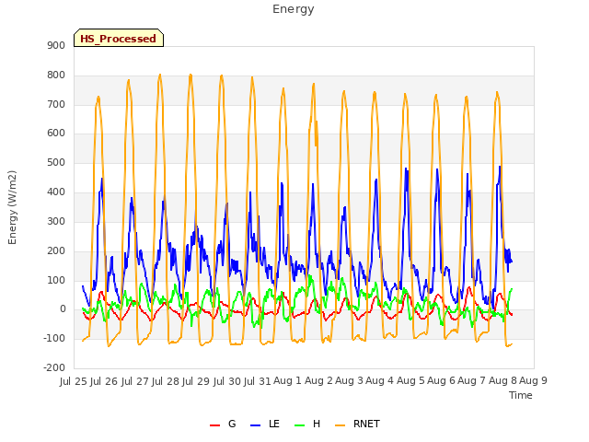
Task: Click the Aug 2 x-axis label
Action: click(318, 380)
